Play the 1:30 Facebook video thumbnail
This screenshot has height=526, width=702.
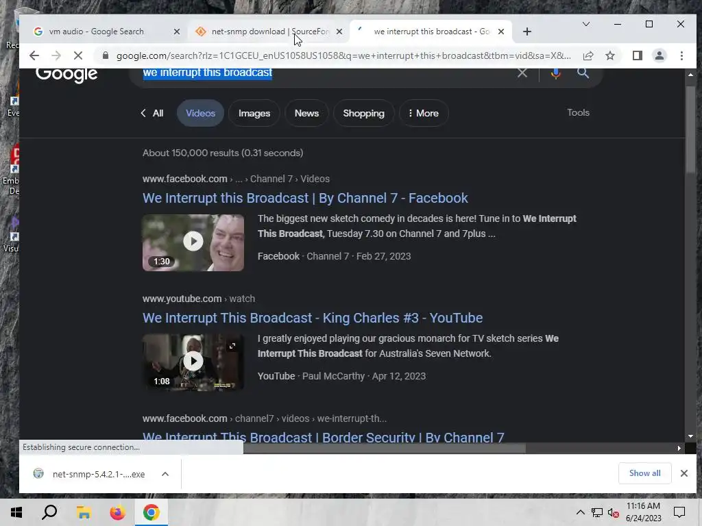tap(193, 242)
